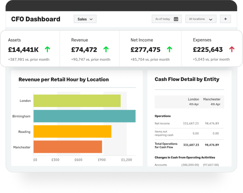Open the Sales dropdown
This screenshot has height=193, width=243.
85,19
